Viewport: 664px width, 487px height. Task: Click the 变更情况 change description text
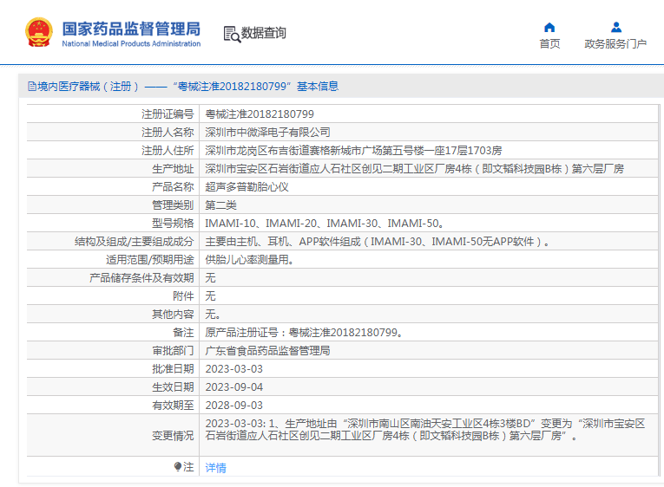(x=425, y=430)
